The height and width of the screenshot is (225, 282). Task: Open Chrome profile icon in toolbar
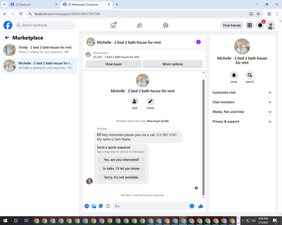pos(269,14)
